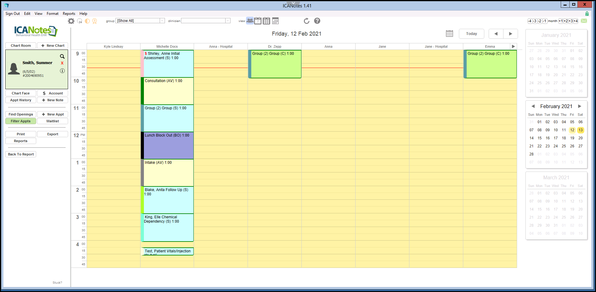The width and height of the screenshot is (596, 292).
Task: Switch to the month grid view icon
Action: coord(266,21)
